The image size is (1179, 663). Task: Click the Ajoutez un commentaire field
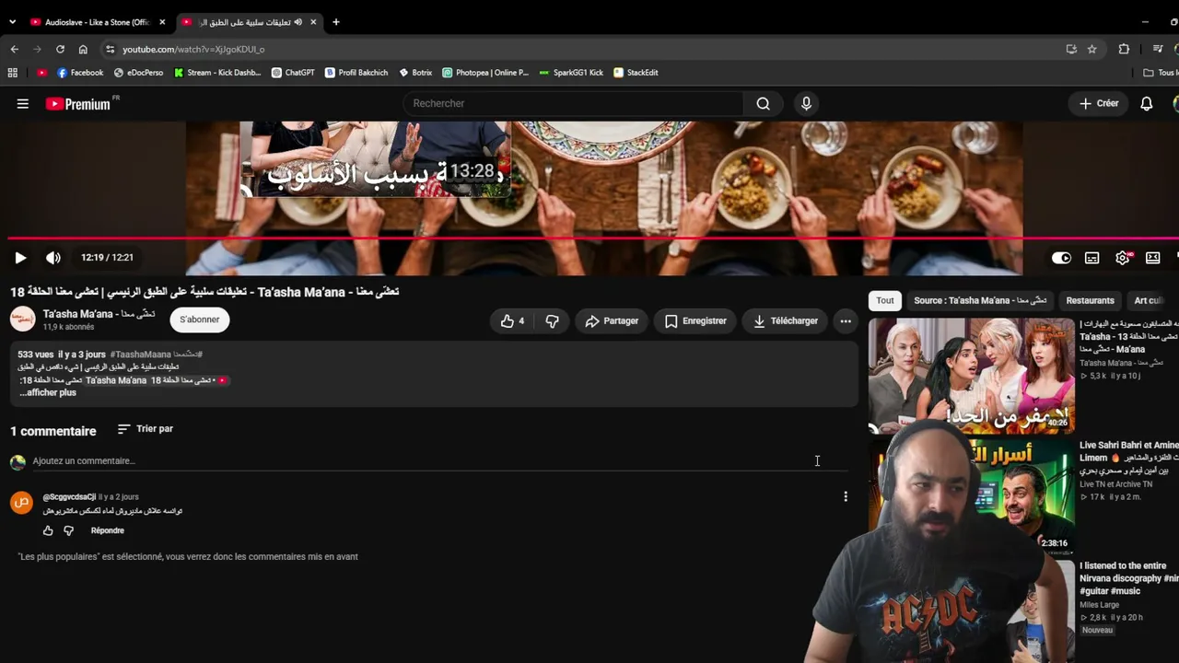click(440, 461)
